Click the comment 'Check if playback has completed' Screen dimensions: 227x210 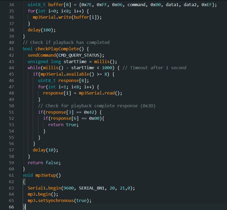(66, 43)
